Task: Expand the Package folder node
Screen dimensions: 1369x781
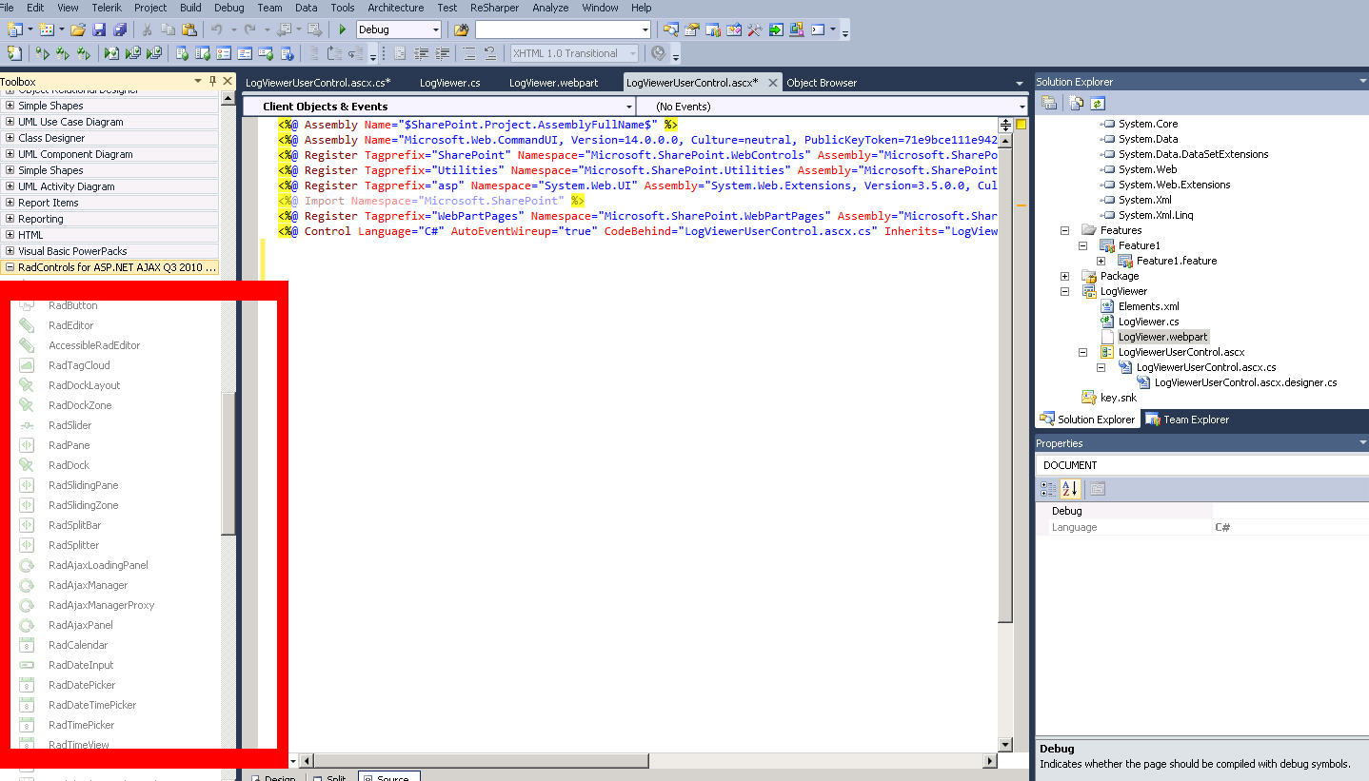Action: [1065, 276]
